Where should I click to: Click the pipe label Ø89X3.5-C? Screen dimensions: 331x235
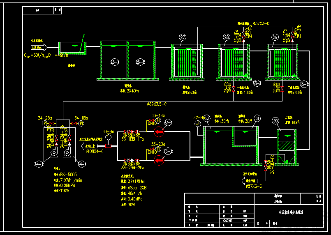(157, 104)
